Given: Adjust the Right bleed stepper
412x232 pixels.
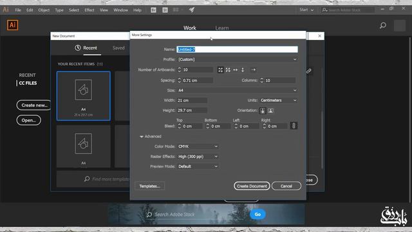Looking at the screenshot, I should click(265, 126).
